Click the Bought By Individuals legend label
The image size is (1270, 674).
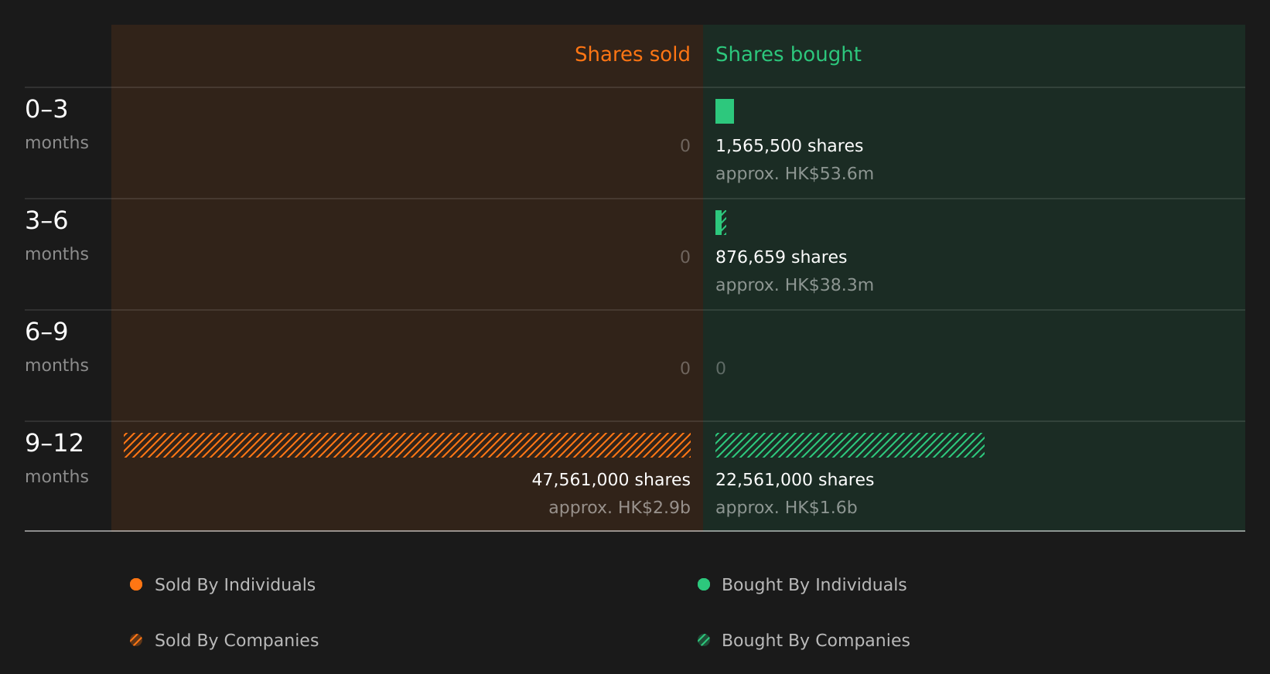(x=814, y=584)
